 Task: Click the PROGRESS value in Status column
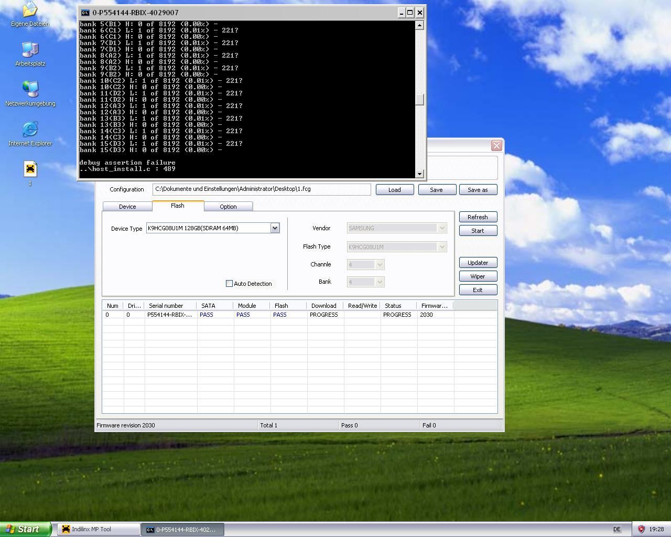click(x=397, y=315)
